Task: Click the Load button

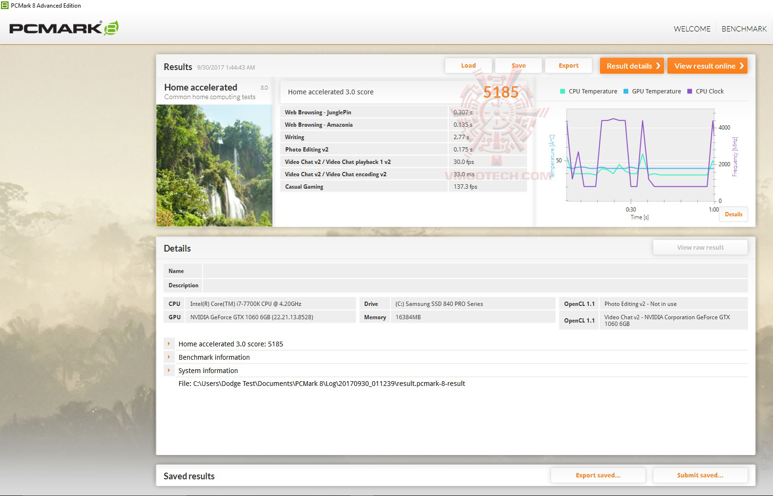Action: [x=468, y=66]
